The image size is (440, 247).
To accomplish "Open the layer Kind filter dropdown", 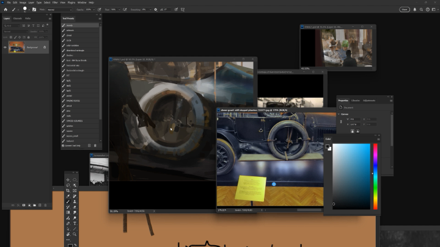I will pyautogui.click(x=12, y=26).
